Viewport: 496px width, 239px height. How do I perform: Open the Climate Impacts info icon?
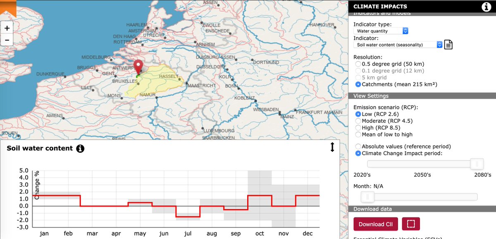[486, 6]
